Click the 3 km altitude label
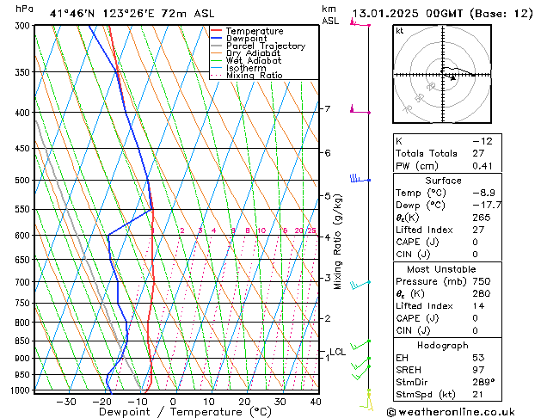 point(328,278)
